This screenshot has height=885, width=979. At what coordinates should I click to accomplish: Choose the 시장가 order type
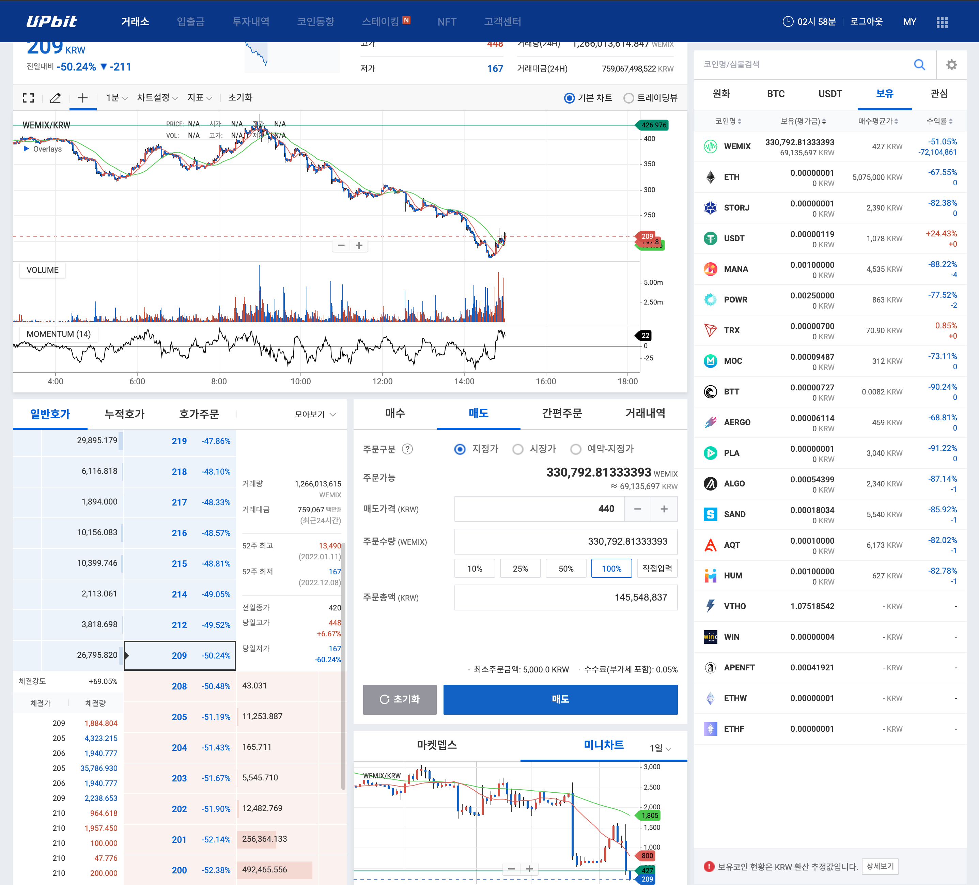coord(518,449)
